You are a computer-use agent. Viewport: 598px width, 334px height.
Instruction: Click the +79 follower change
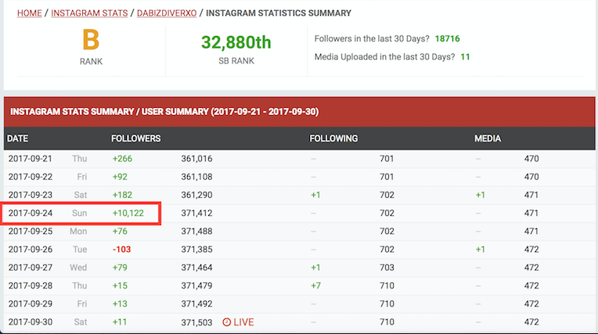pos(120,268)
